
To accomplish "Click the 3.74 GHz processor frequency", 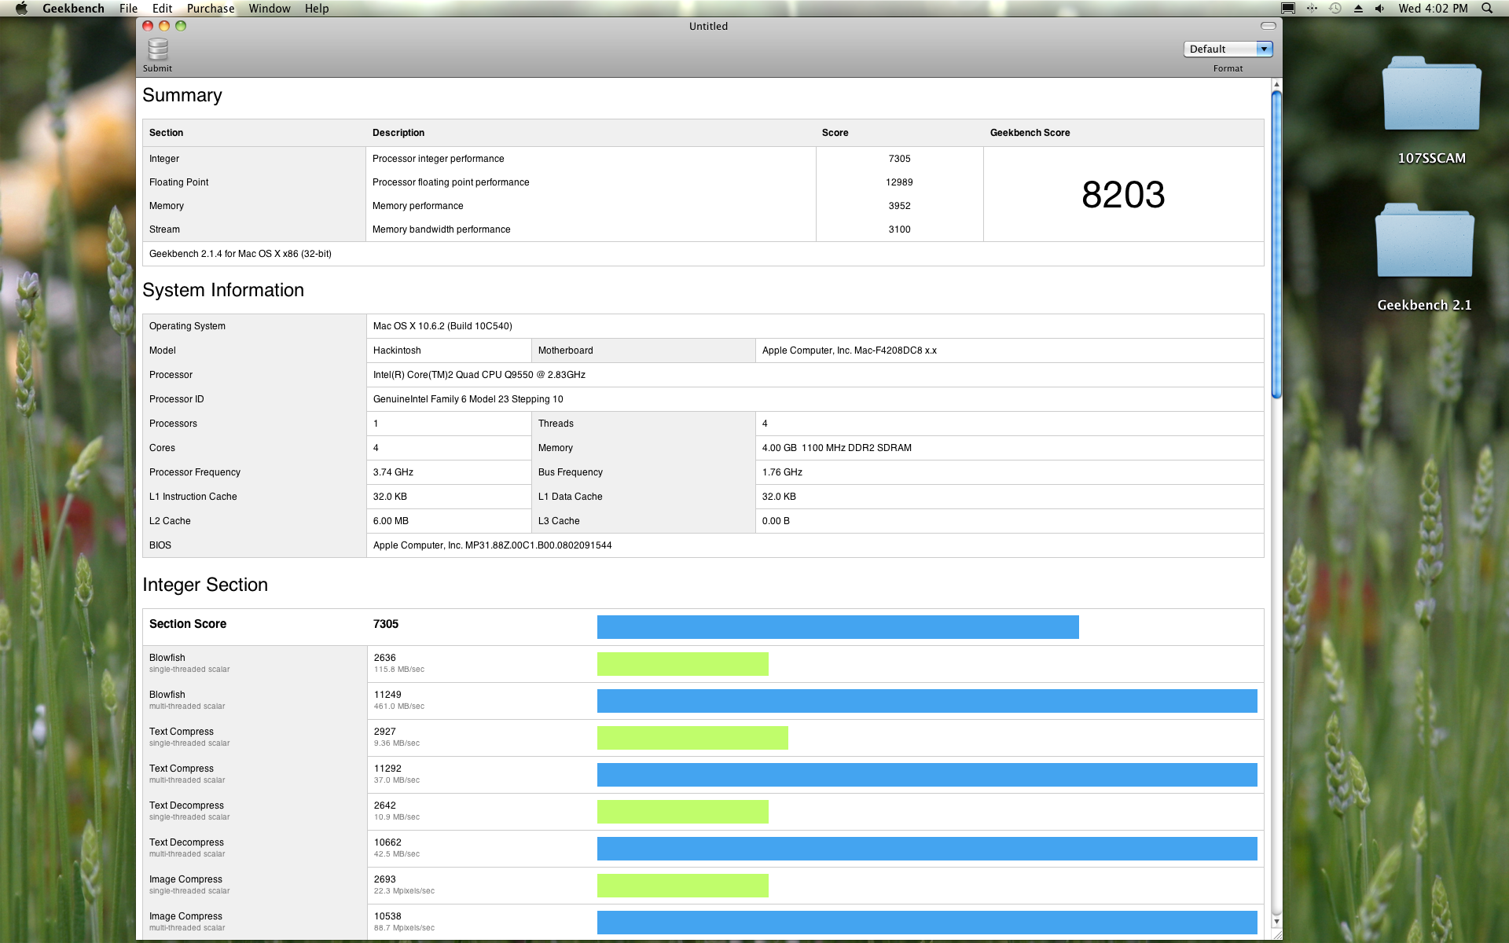I will [x=393, y=472].
